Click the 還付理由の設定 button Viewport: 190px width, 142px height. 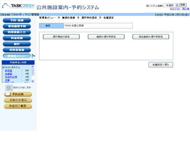(x=61, y=37)
